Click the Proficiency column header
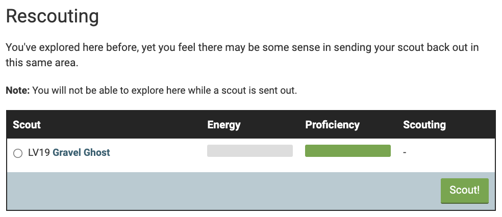Image resolution: width=502 pixels, height=217 pixels. tap(332, 125)
